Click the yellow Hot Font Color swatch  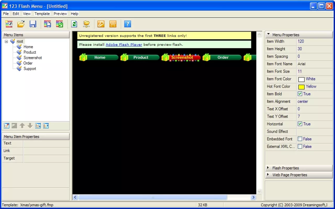pyautogui.click(x=301, y=87)
